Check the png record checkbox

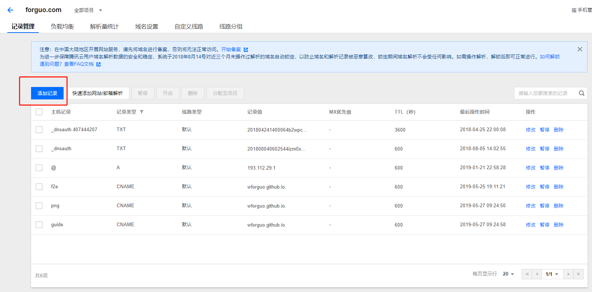(39, 206)
